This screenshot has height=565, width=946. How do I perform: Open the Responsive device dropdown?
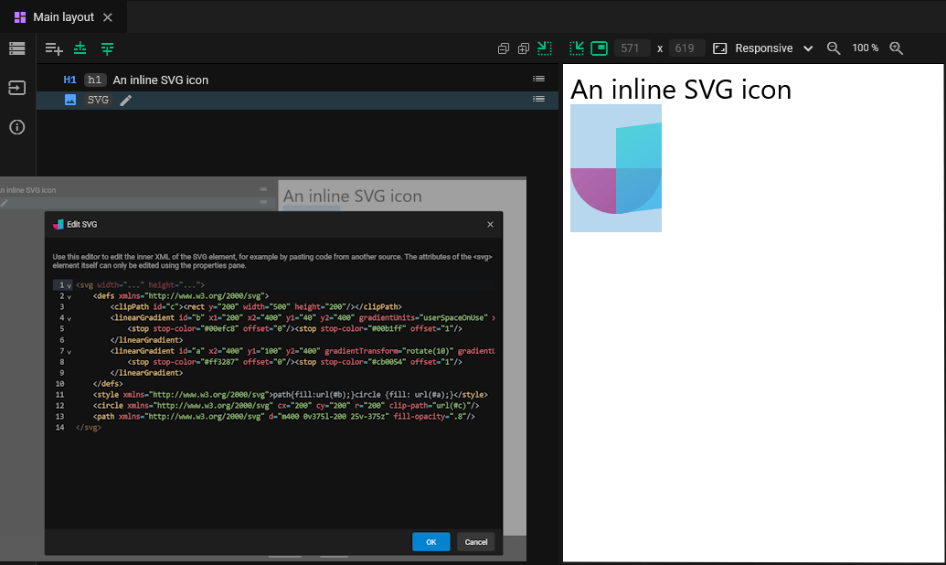[774, 48]
